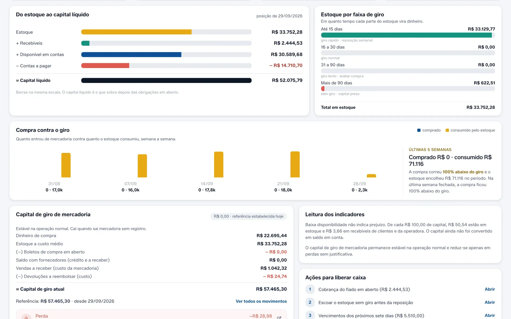Screen dimensions: 511x319
Task: Click the highlighted '100% abaixo do giro' text
Action: (463, 172)
